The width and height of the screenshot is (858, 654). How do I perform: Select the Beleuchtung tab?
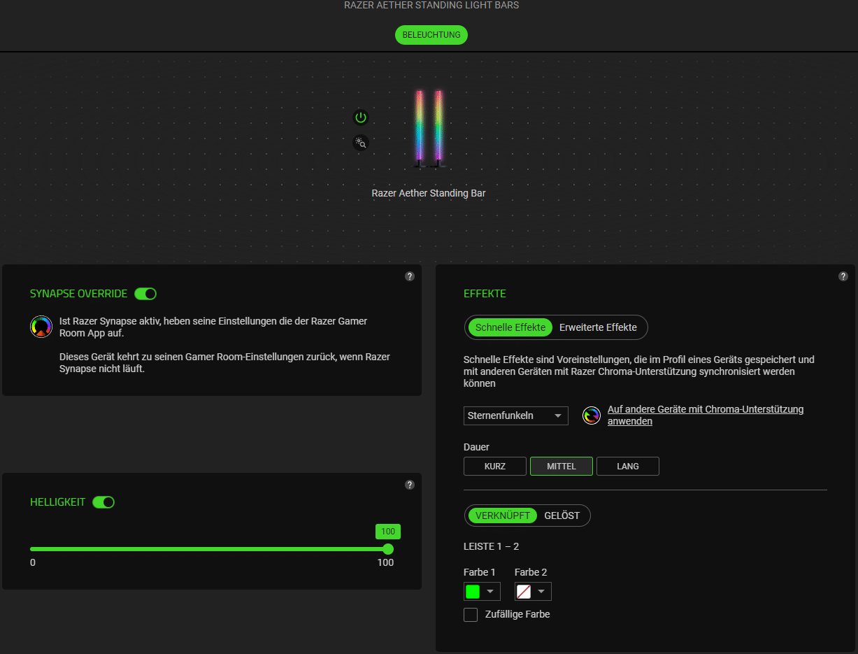pyautogui.click(x=431, y=35)
